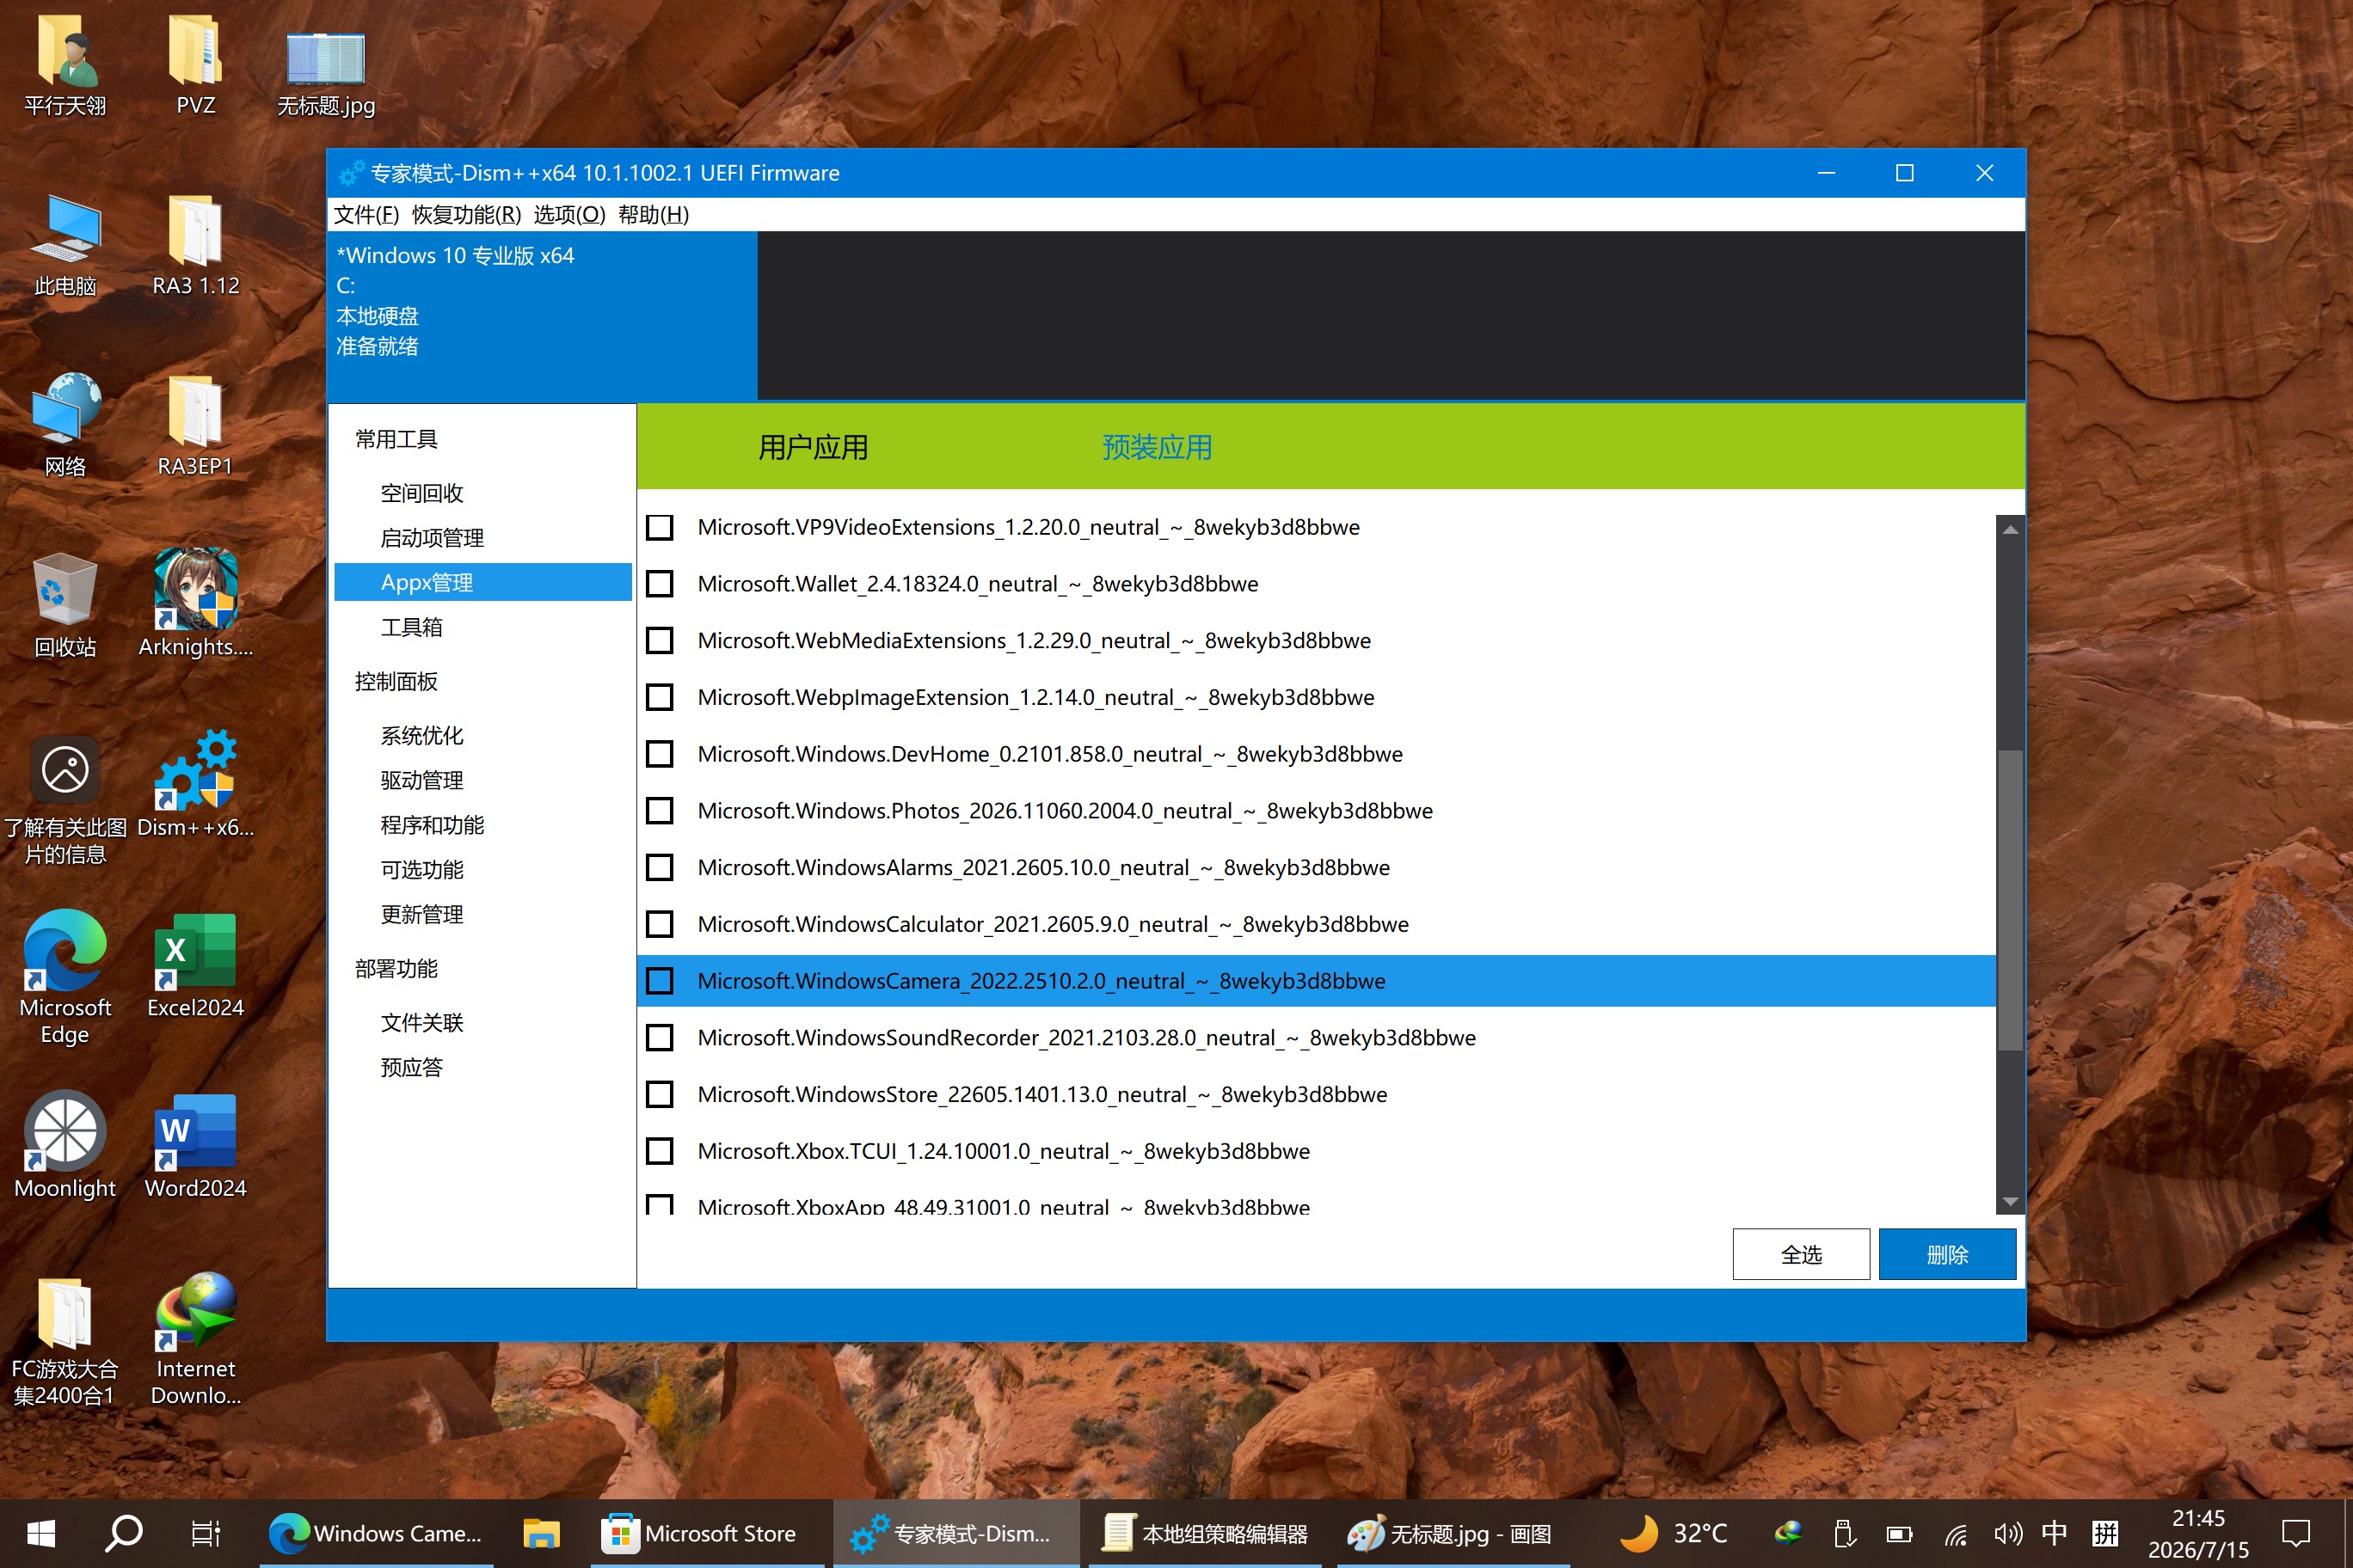Tick the Microsoft.WindowsSoundRecorder checkbox

point(660,1038)
